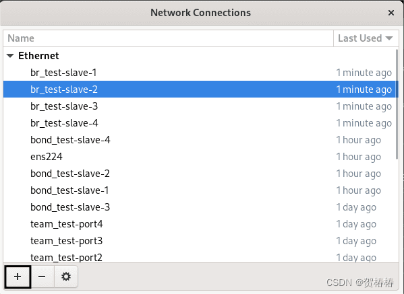Click the vertical scrollbar of connection list
404x294 pixels.
click(x=397, y=104)
